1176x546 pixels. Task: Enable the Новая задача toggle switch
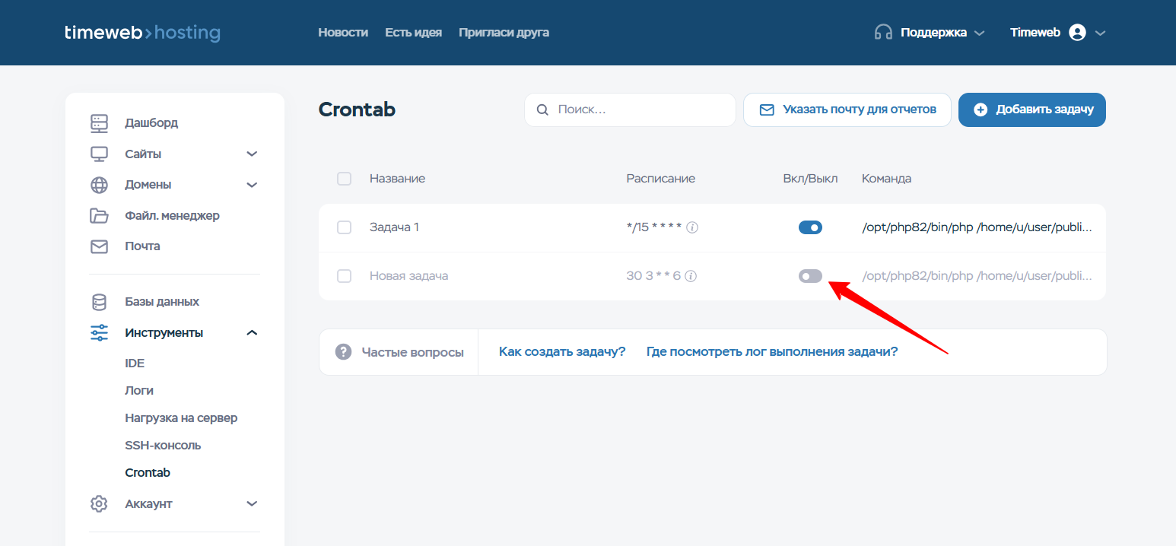coord(810,276)
